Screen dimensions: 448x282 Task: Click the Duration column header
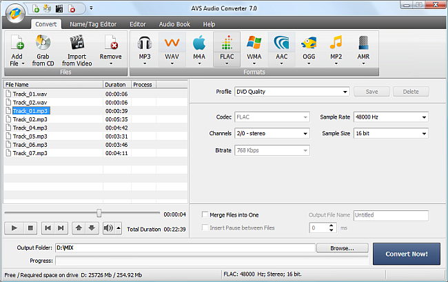coord(117,85)
